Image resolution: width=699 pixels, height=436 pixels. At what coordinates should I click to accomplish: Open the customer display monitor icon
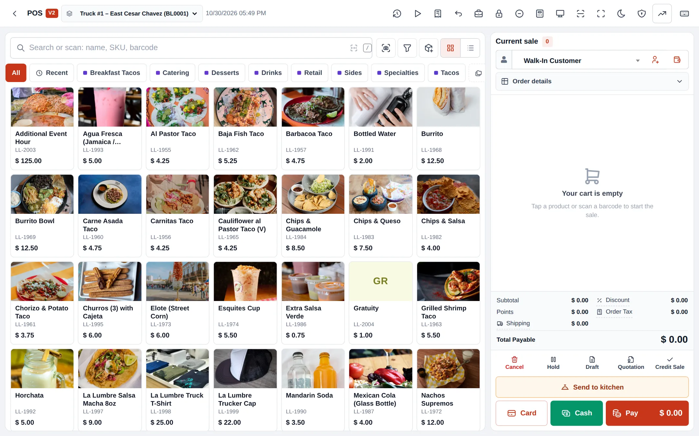pos(560,14)
